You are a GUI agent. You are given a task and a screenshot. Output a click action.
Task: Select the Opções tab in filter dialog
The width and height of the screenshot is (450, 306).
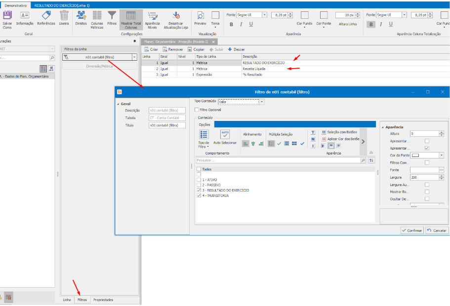pyautogui.click(x=205, y=124)
